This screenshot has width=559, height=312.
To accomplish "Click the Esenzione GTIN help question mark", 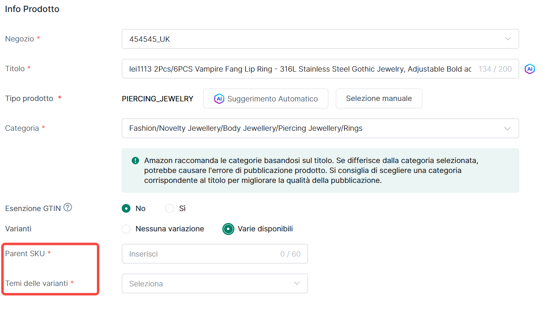I will [x=68, y=207].
